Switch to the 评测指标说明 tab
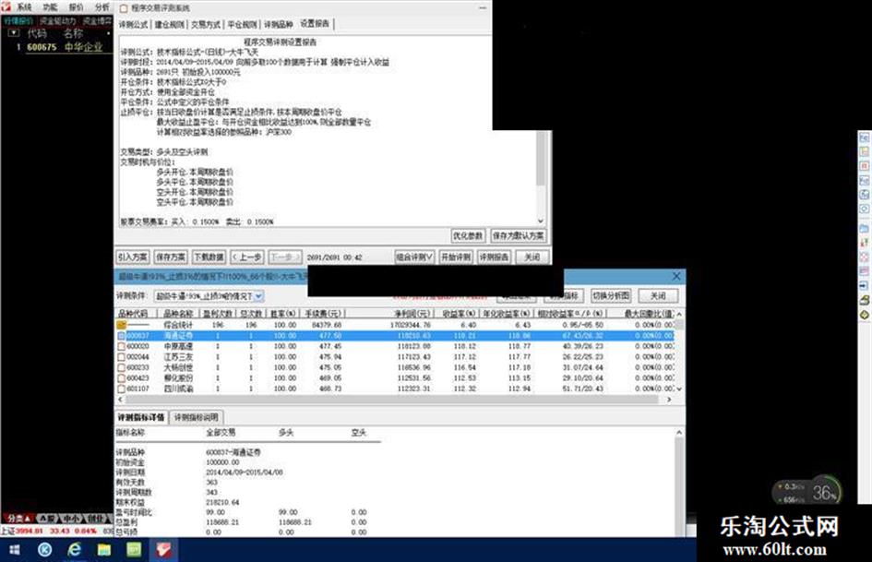 [x=197, y=417]
